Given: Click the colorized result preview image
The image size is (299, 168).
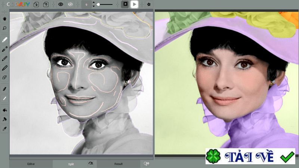Looking at the screenshot, I should pos(227,83).
